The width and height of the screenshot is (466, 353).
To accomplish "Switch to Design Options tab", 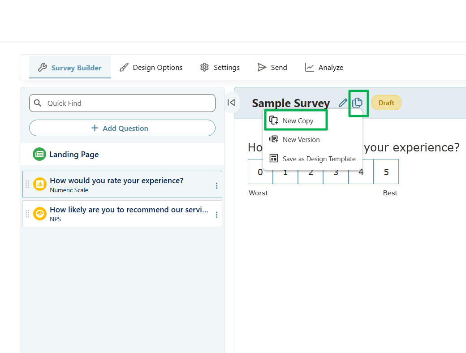I will coord(151,68).
